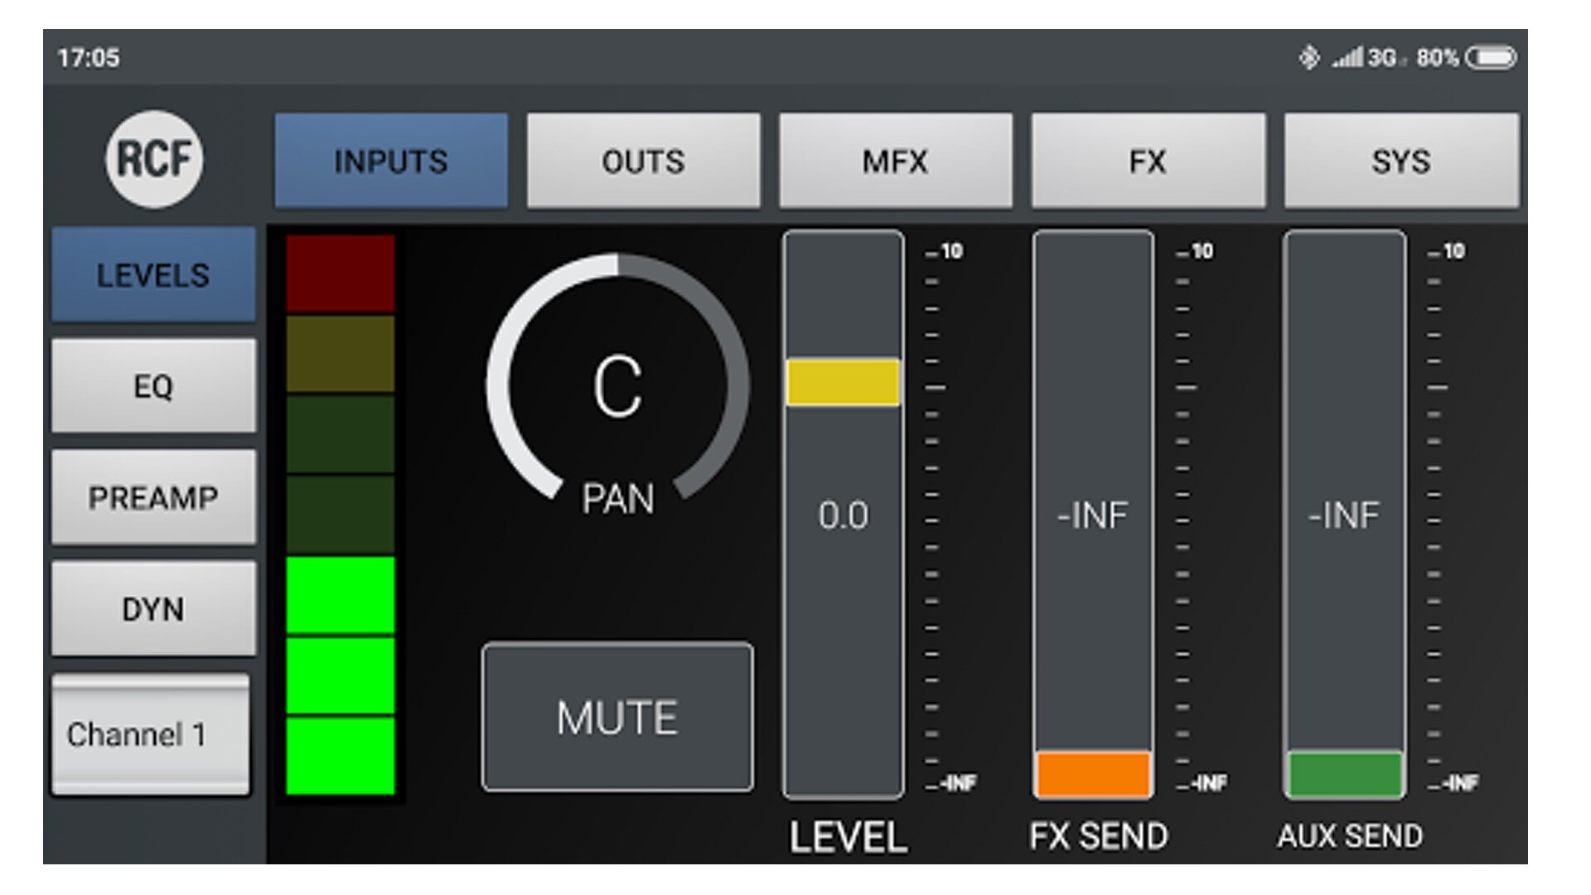Click the 17:05 clock in status bar
Screen dimensions: 1591x895
89,58
